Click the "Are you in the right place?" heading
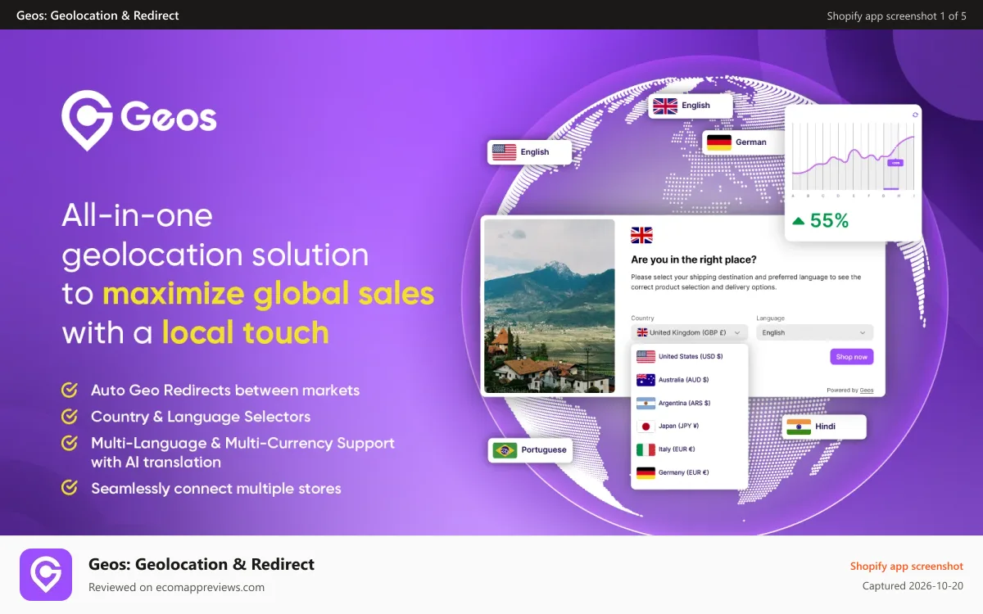 pyautogui.click(x=694, y=260)
